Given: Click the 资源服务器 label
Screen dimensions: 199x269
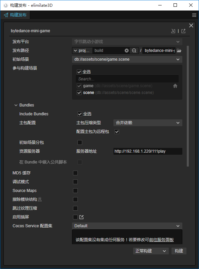Looking at the screenshot, I should coord(30,151).
